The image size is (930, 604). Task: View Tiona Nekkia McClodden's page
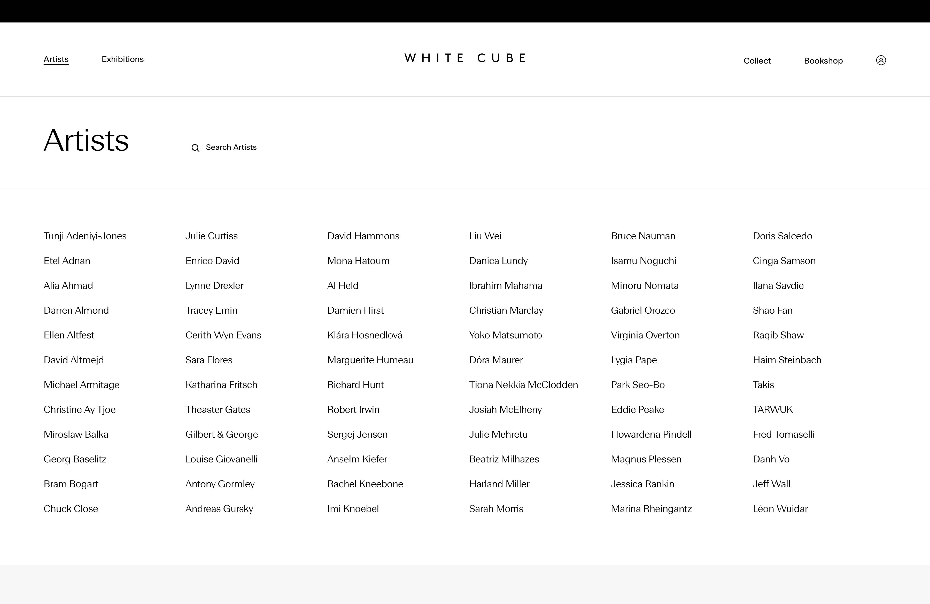pyautogui.click(x=523, y=385)
